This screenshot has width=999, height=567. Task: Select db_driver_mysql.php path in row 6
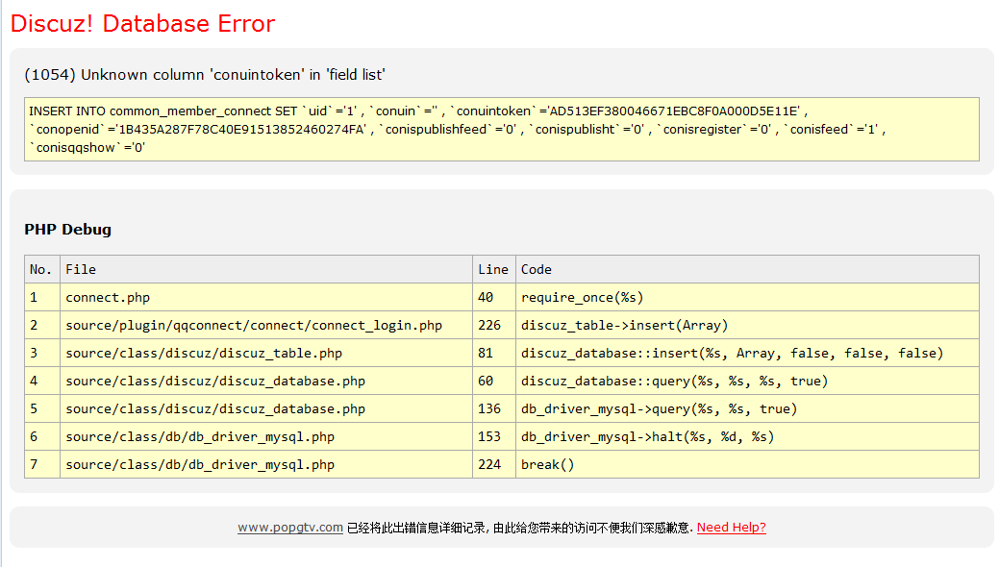pyautogui.click(x=266, y=437)
